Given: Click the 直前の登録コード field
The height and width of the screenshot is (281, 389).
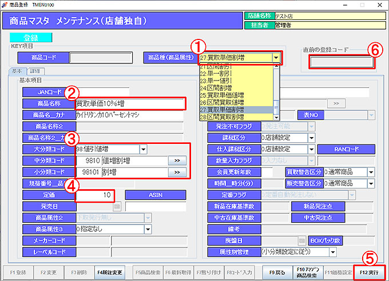Looking at the screenshot, I should click(x=342, y=62).
